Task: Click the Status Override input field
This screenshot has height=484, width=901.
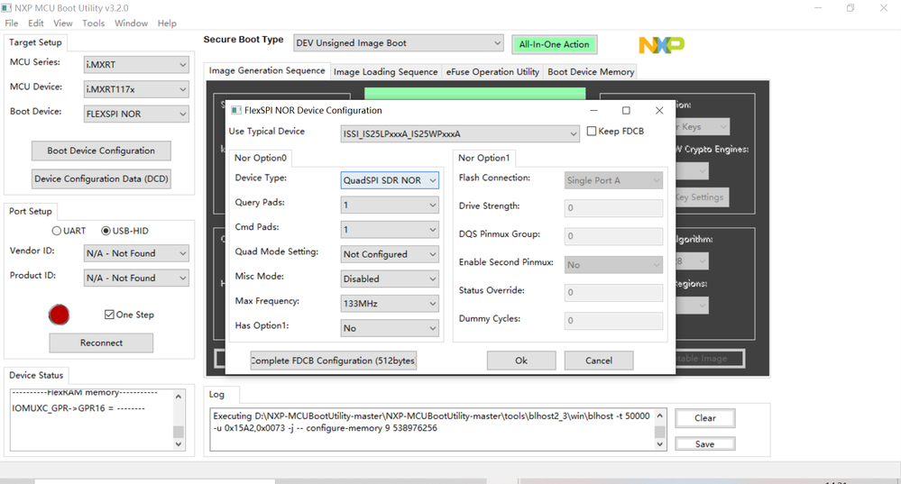Action: 613,292
